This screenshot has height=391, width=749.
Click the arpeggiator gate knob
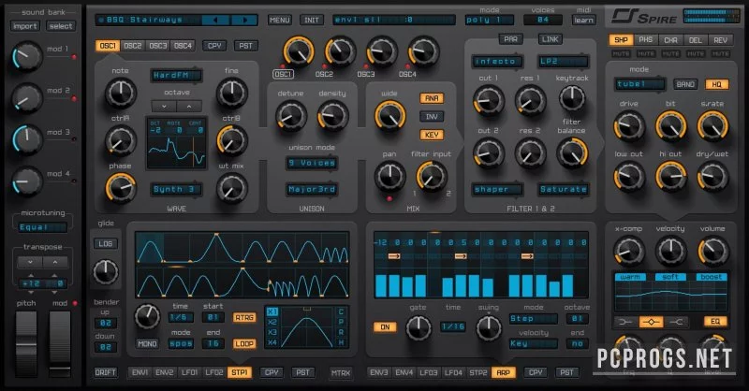pyautogui.click(x=418, y=328)
